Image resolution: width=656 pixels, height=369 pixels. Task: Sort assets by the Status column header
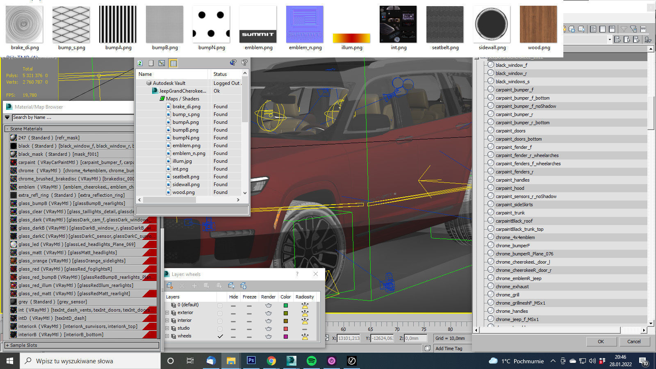225,74
